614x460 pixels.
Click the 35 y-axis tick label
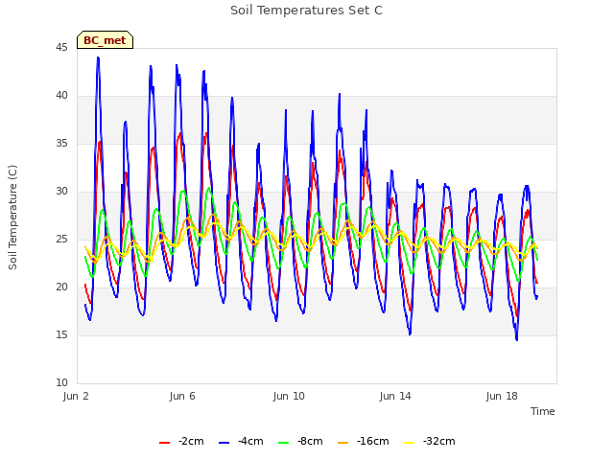click(x=61, y=144)
